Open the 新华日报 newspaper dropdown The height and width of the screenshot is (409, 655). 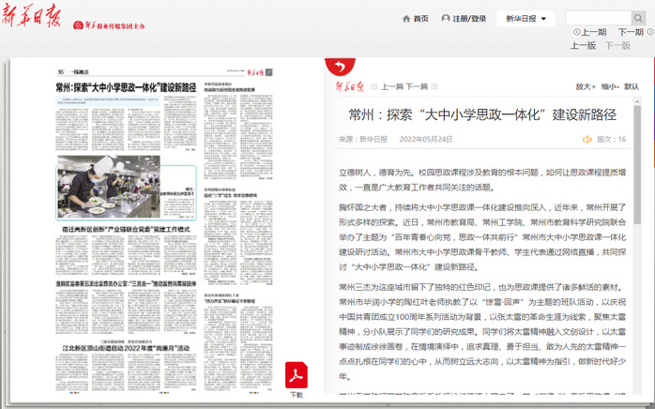526,19
